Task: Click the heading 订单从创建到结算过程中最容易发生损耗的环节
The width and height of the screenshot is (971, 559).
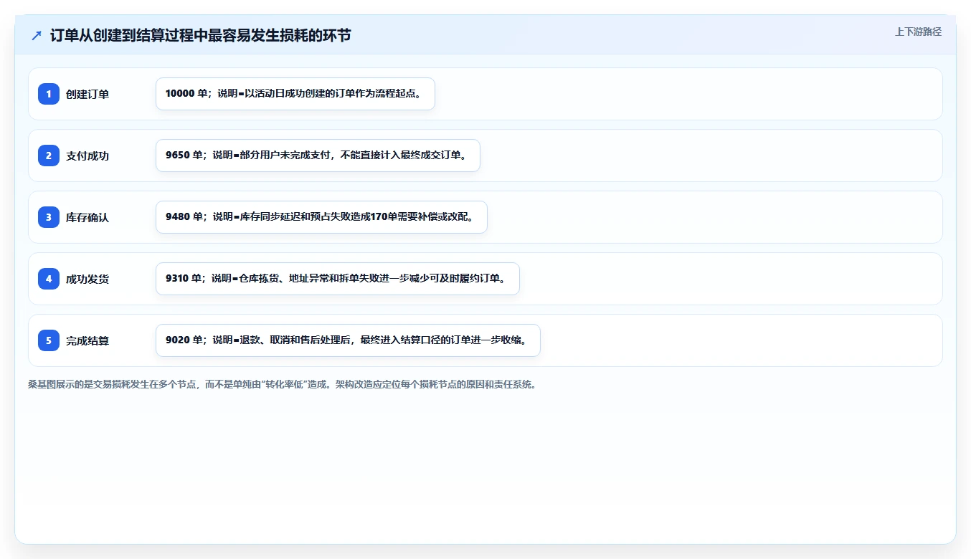Action: point(201,35)
